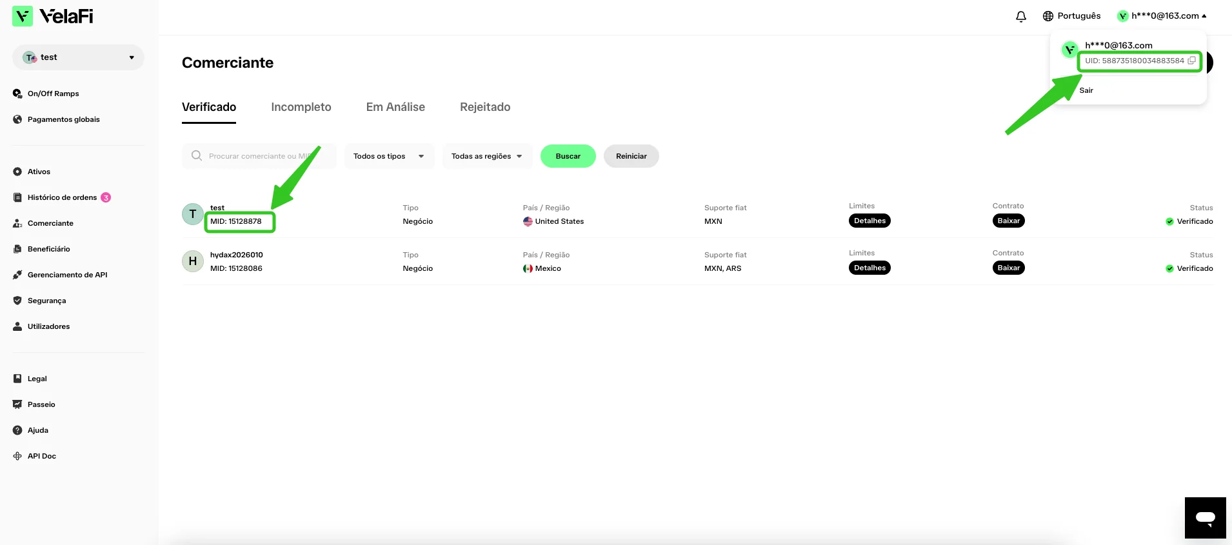Image resolution: width=1232 pixels, height=545 pixels.
Task: Click the H avatar of hydax2026010
Action: point(193,261)
